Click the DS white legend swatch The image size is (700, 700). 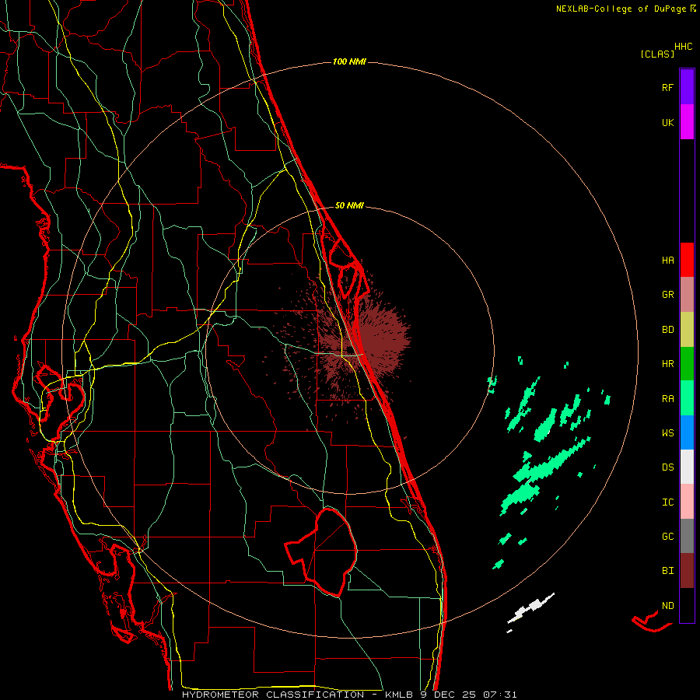tap(687, 467)
